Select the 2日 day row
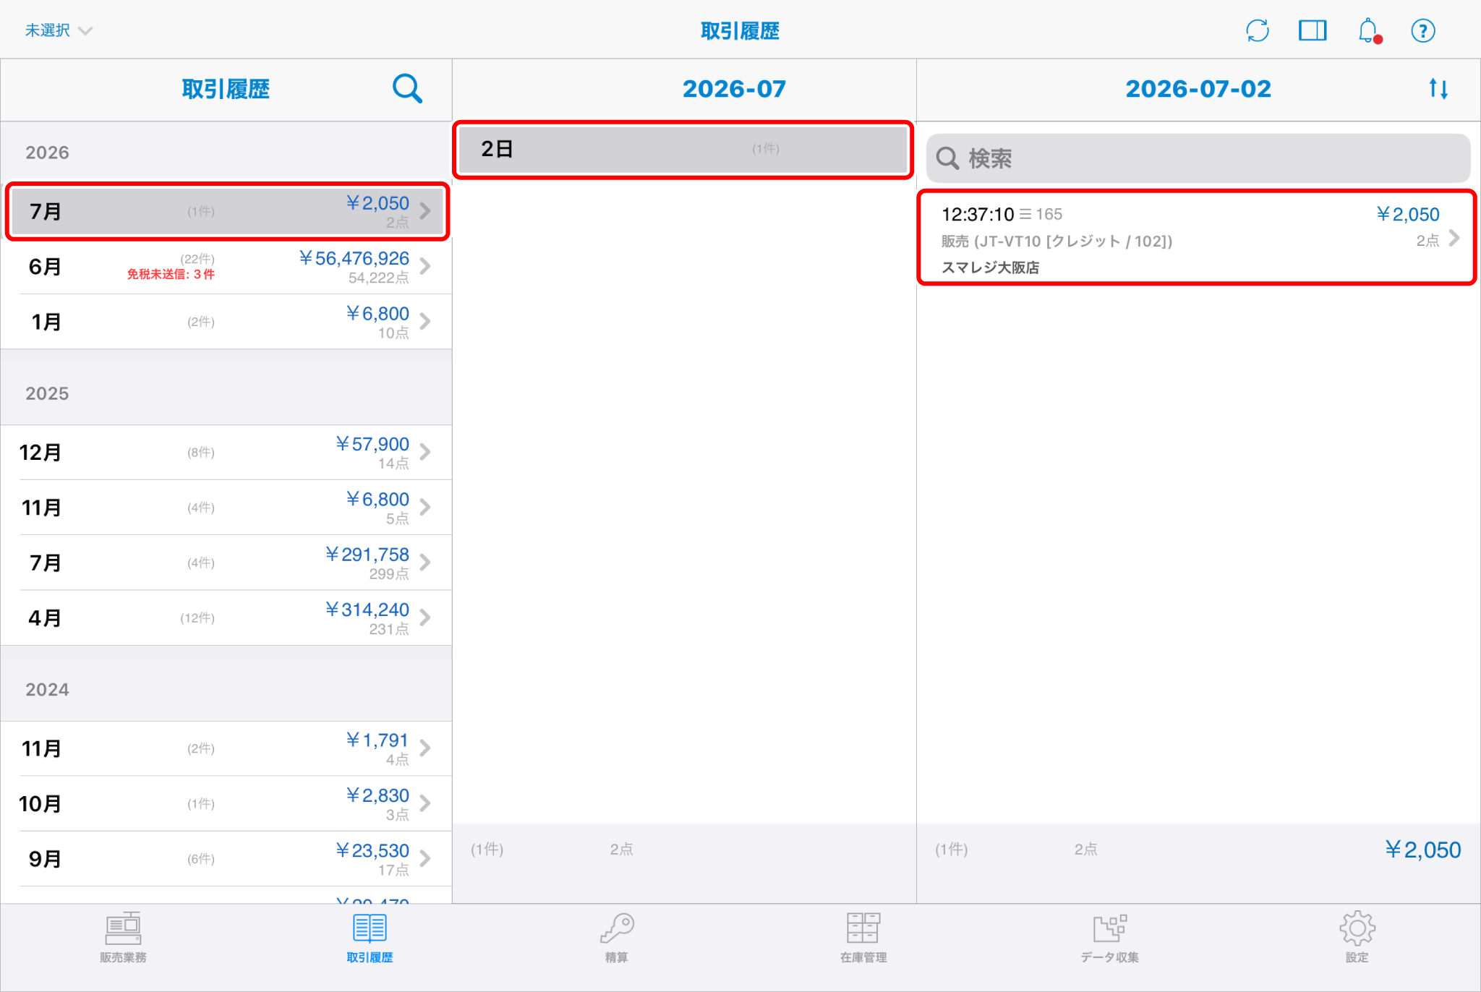The image size is (1481, 992). (x=683, y=149)
